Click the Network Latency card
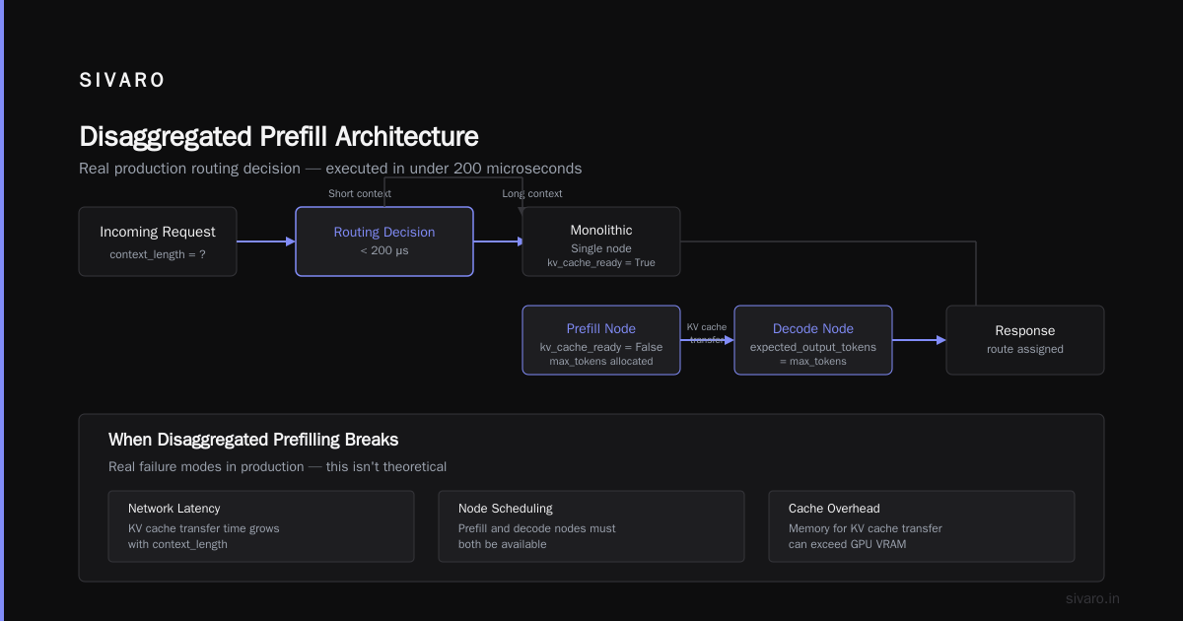 click(x=261, y=526)
